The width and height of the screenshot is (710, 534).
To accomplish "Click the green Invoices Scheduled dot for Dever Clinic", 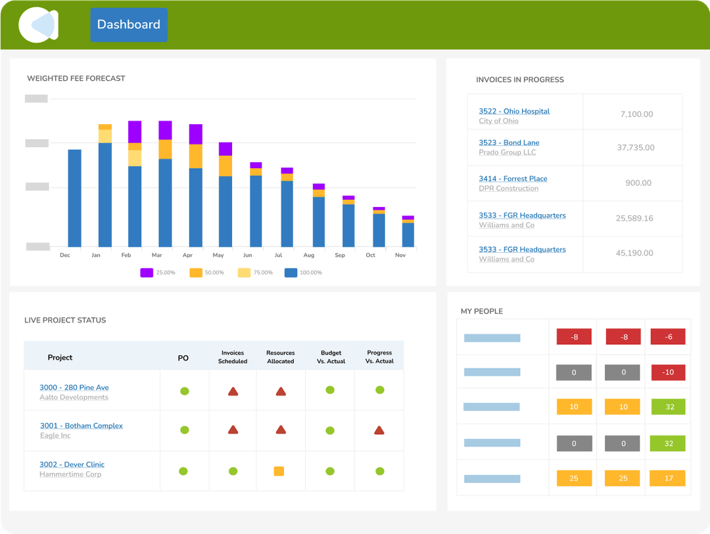I will [x=233, y=470].
